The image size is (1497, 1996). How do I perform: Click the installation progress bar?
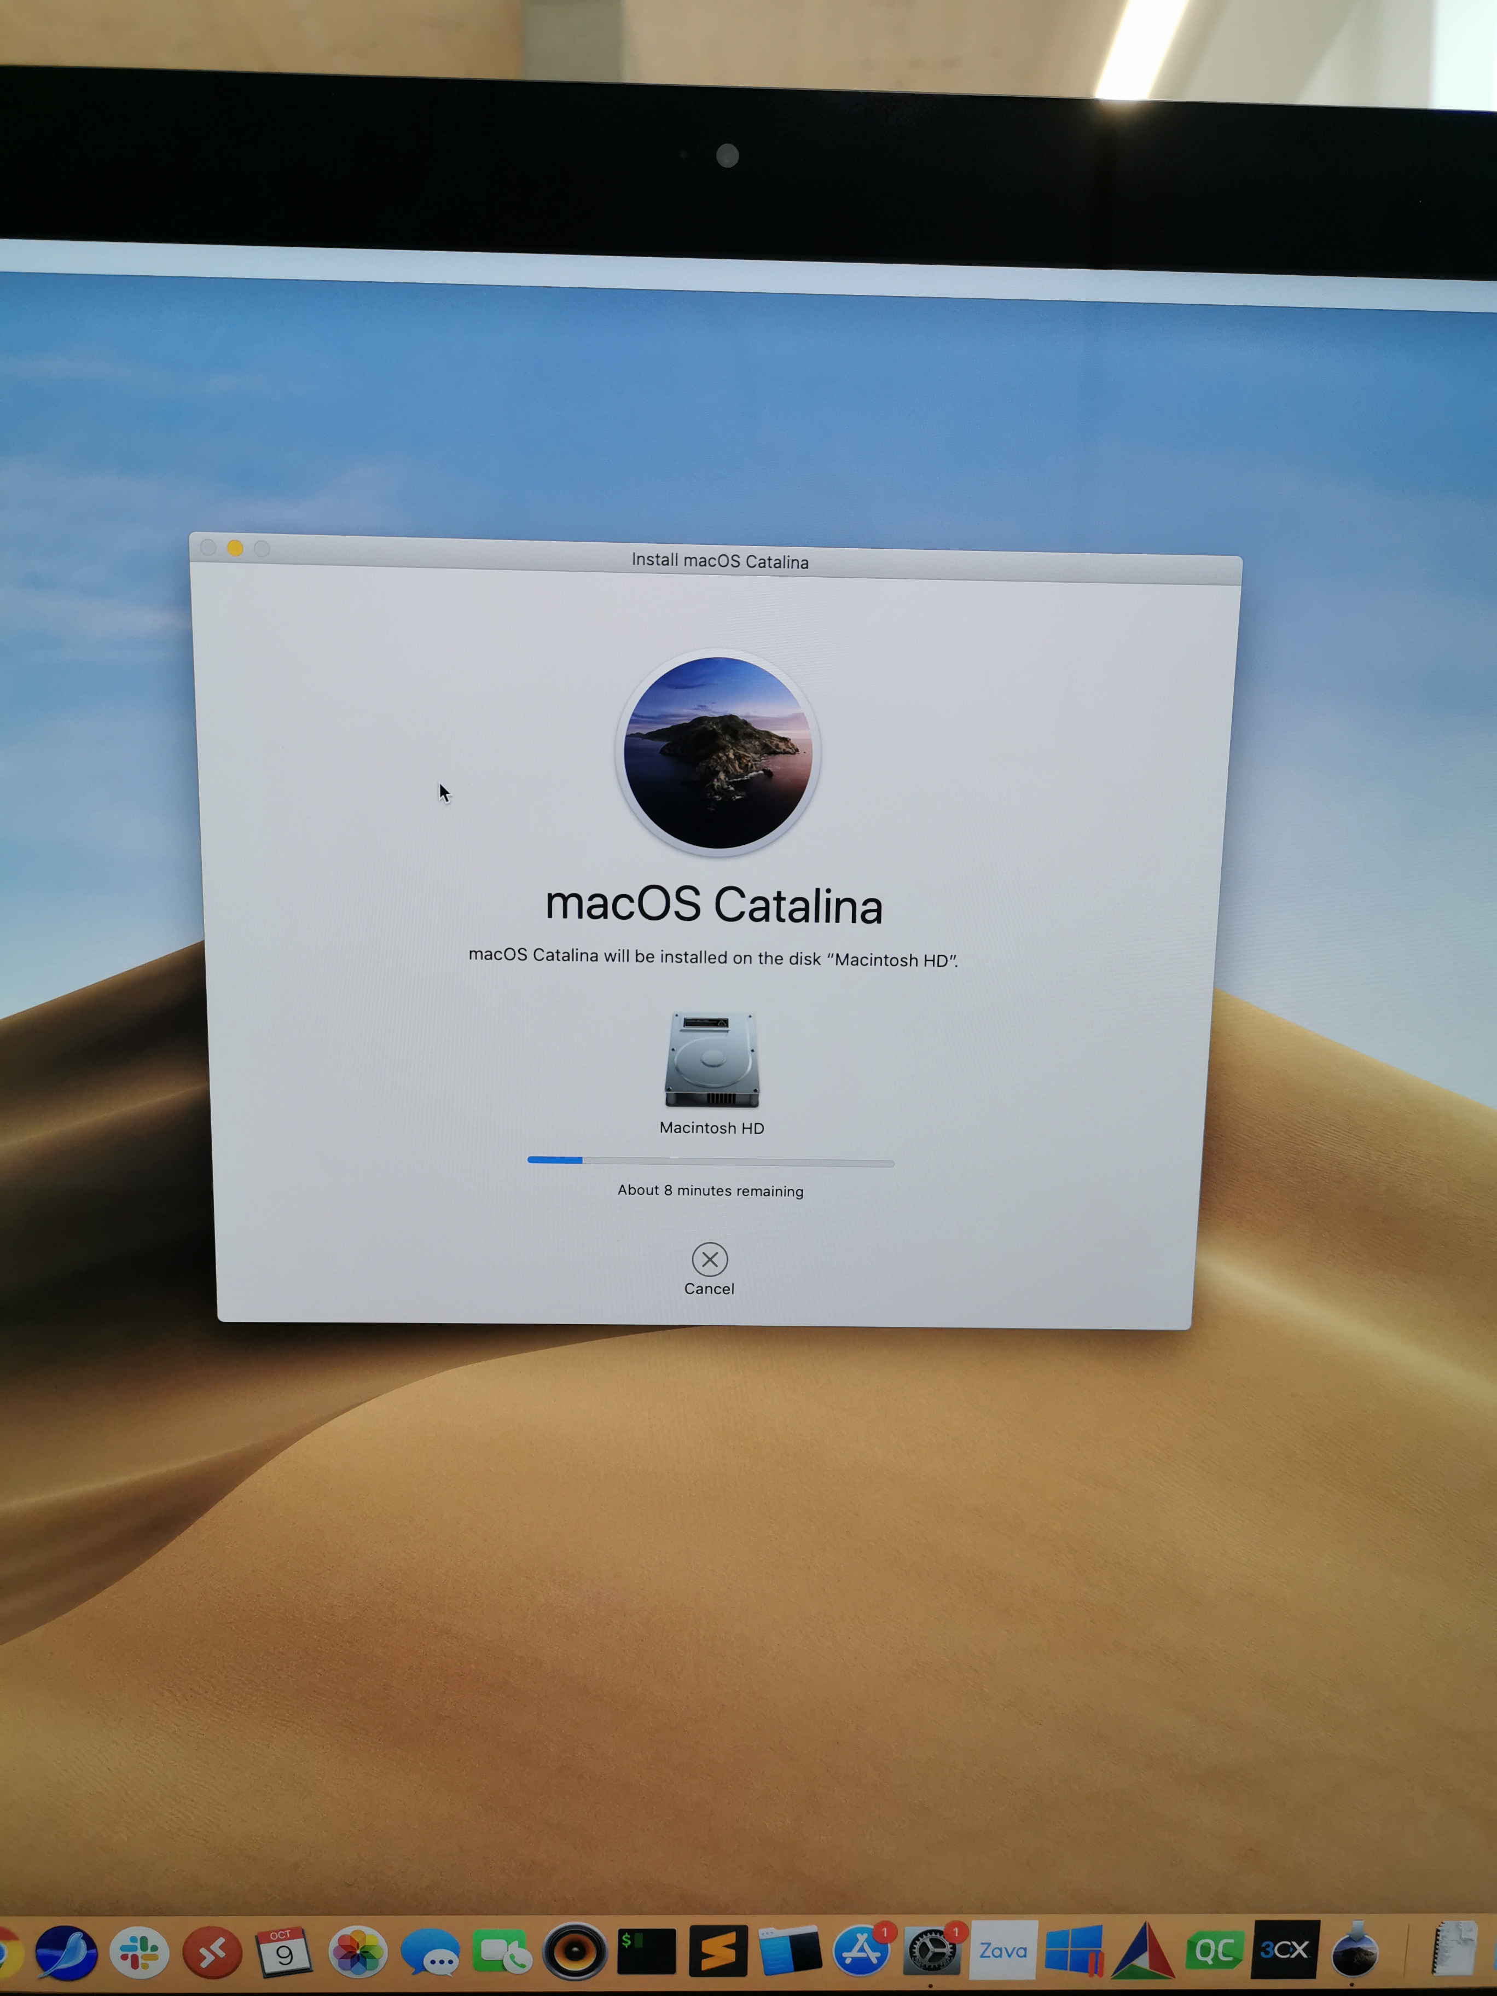710,1162
